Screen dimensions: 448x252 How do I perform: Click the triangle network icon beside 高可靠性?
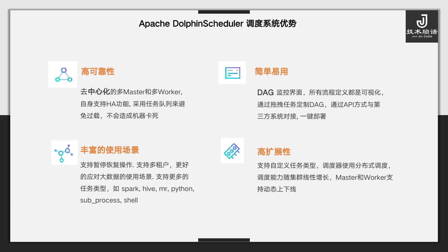coord(63,74)
